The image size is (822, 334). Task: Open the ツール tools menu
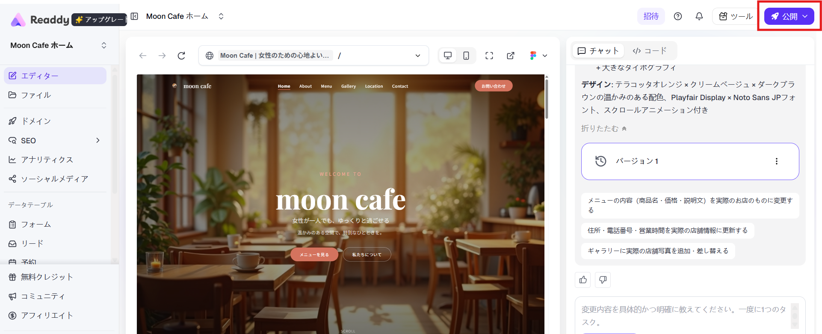pos(736,16)
